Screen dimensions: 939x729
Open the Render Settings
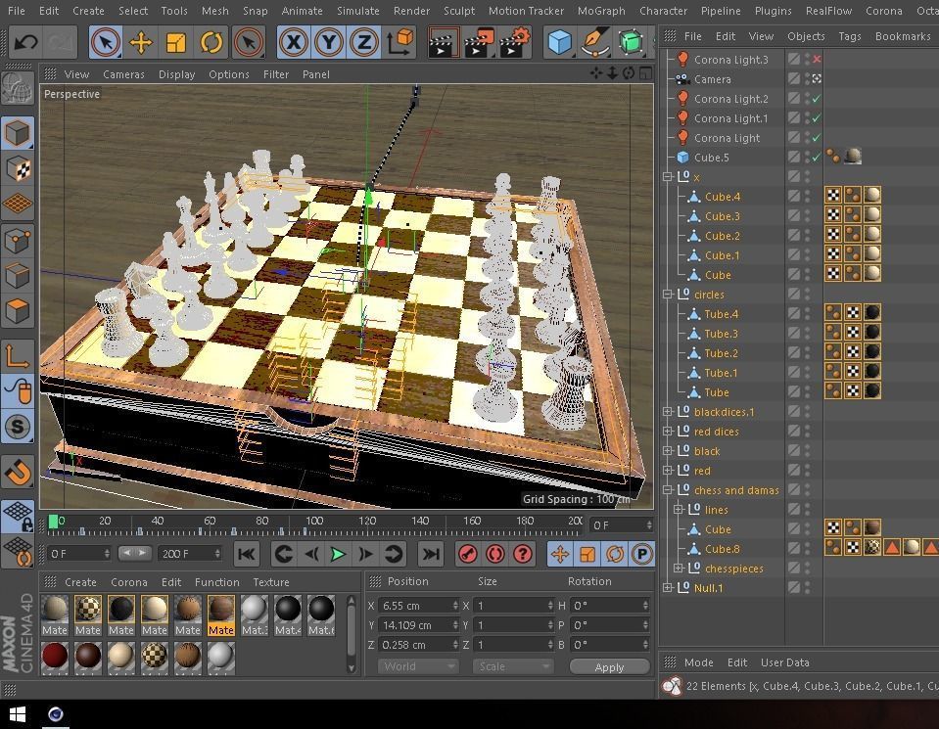tap(514, 42)
